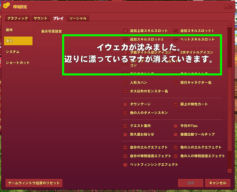Select ショートカット in the sidebar
Viewport: 237px width, 192px height.
coord(18,63)
